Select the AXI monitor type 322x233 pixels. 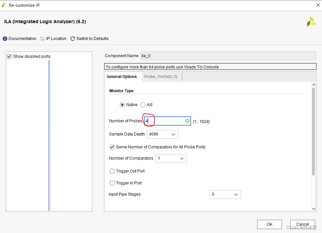(143, 105)
